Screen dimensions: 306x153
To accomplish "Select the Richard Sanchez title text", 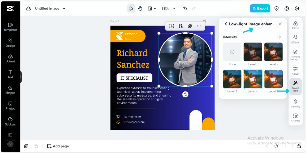I will click(x=133, y=59).
